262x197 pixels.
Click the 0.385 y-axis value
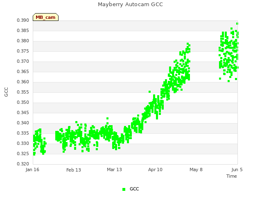(x=23, y=31)
